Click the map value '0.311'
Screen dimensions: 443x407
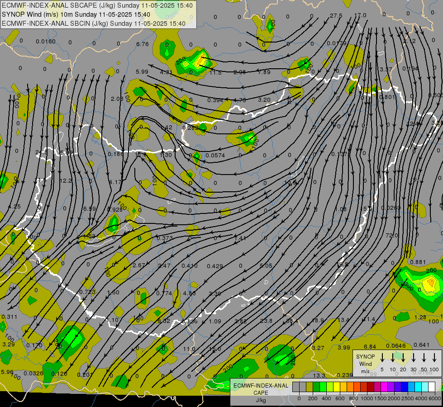pyautogui.click(x=10, y=317)
